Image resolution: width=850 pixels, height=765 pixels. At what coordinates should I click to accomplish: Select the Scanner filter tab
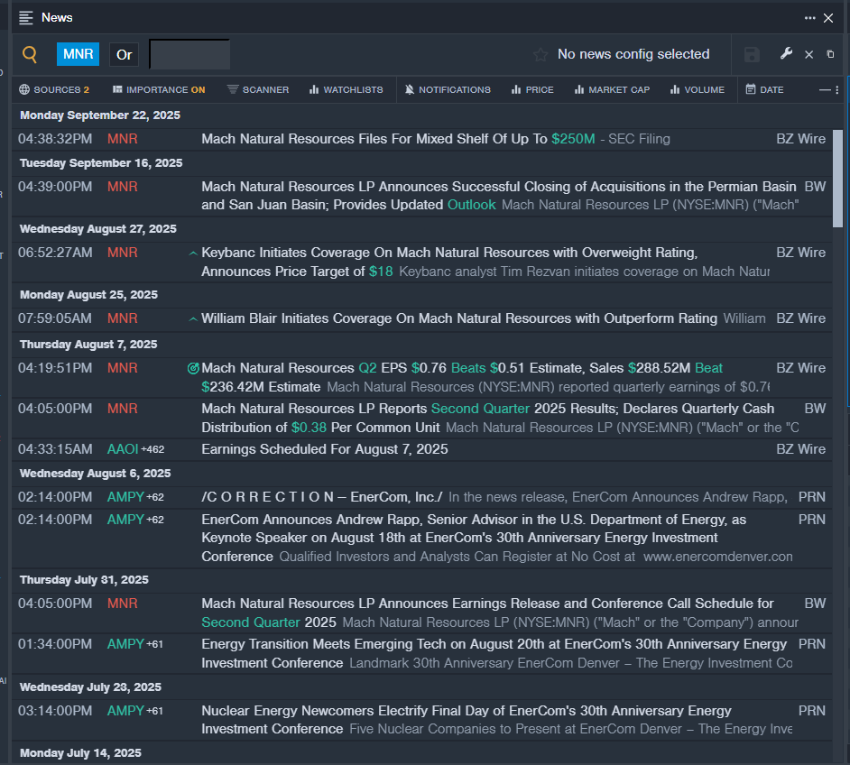[258, 90]
